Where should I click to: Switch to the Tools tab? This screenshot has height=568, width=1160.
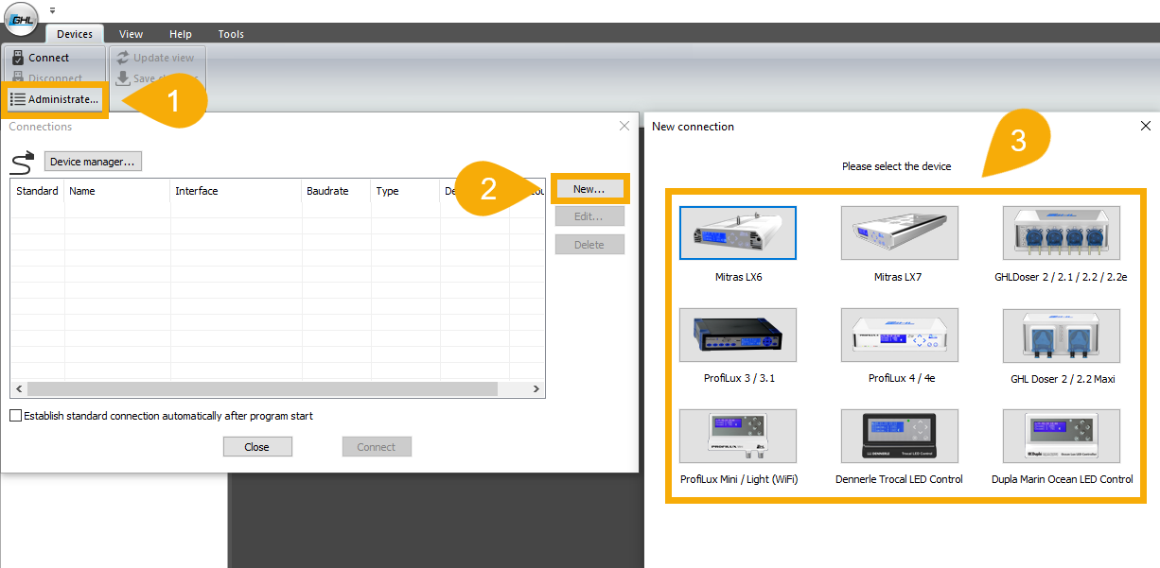pyautogui.click(x=231, y=33)
